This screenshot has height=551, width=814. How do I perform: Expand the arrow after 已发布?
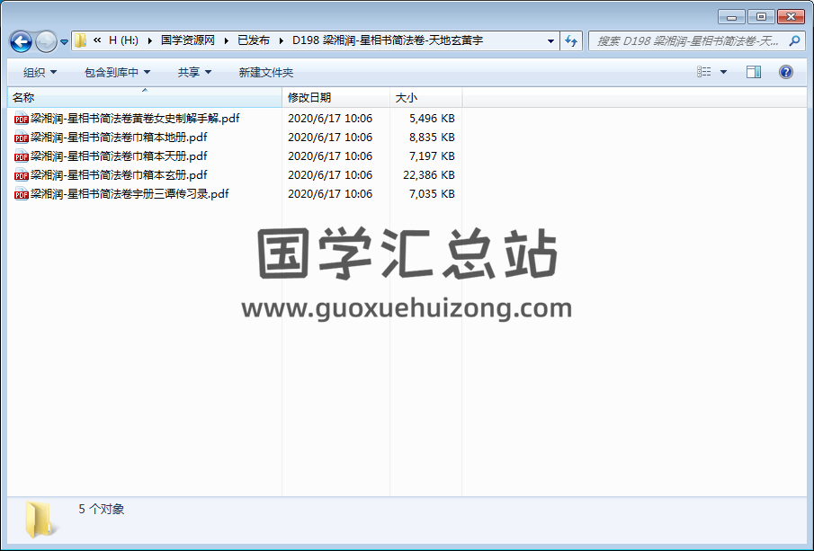coord(281,40)
